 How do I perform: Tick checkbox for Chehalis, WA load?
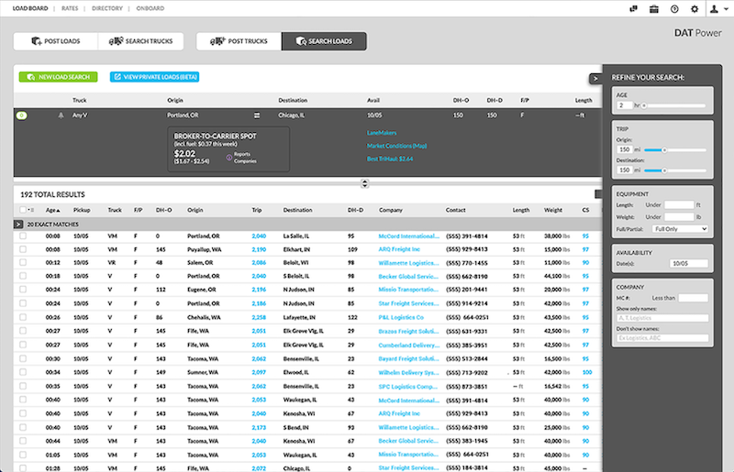23,317
